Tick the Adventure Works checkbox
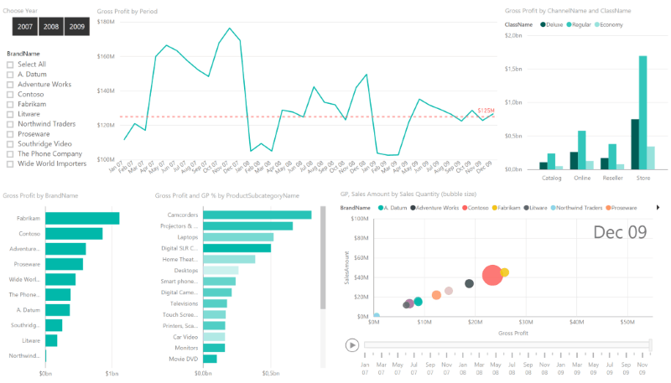Viewport: 671px width, 383px height. point(10,85)
